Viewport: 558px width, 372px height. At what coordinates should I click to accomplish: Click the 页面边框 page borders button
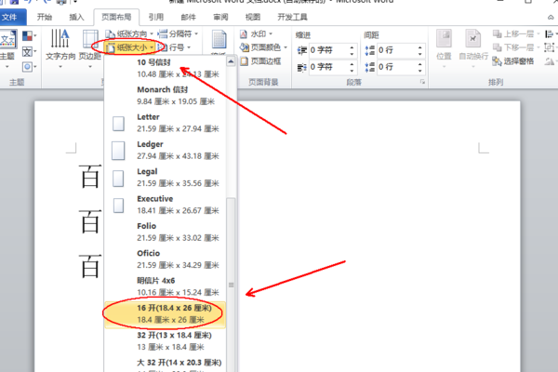point(260,61)
